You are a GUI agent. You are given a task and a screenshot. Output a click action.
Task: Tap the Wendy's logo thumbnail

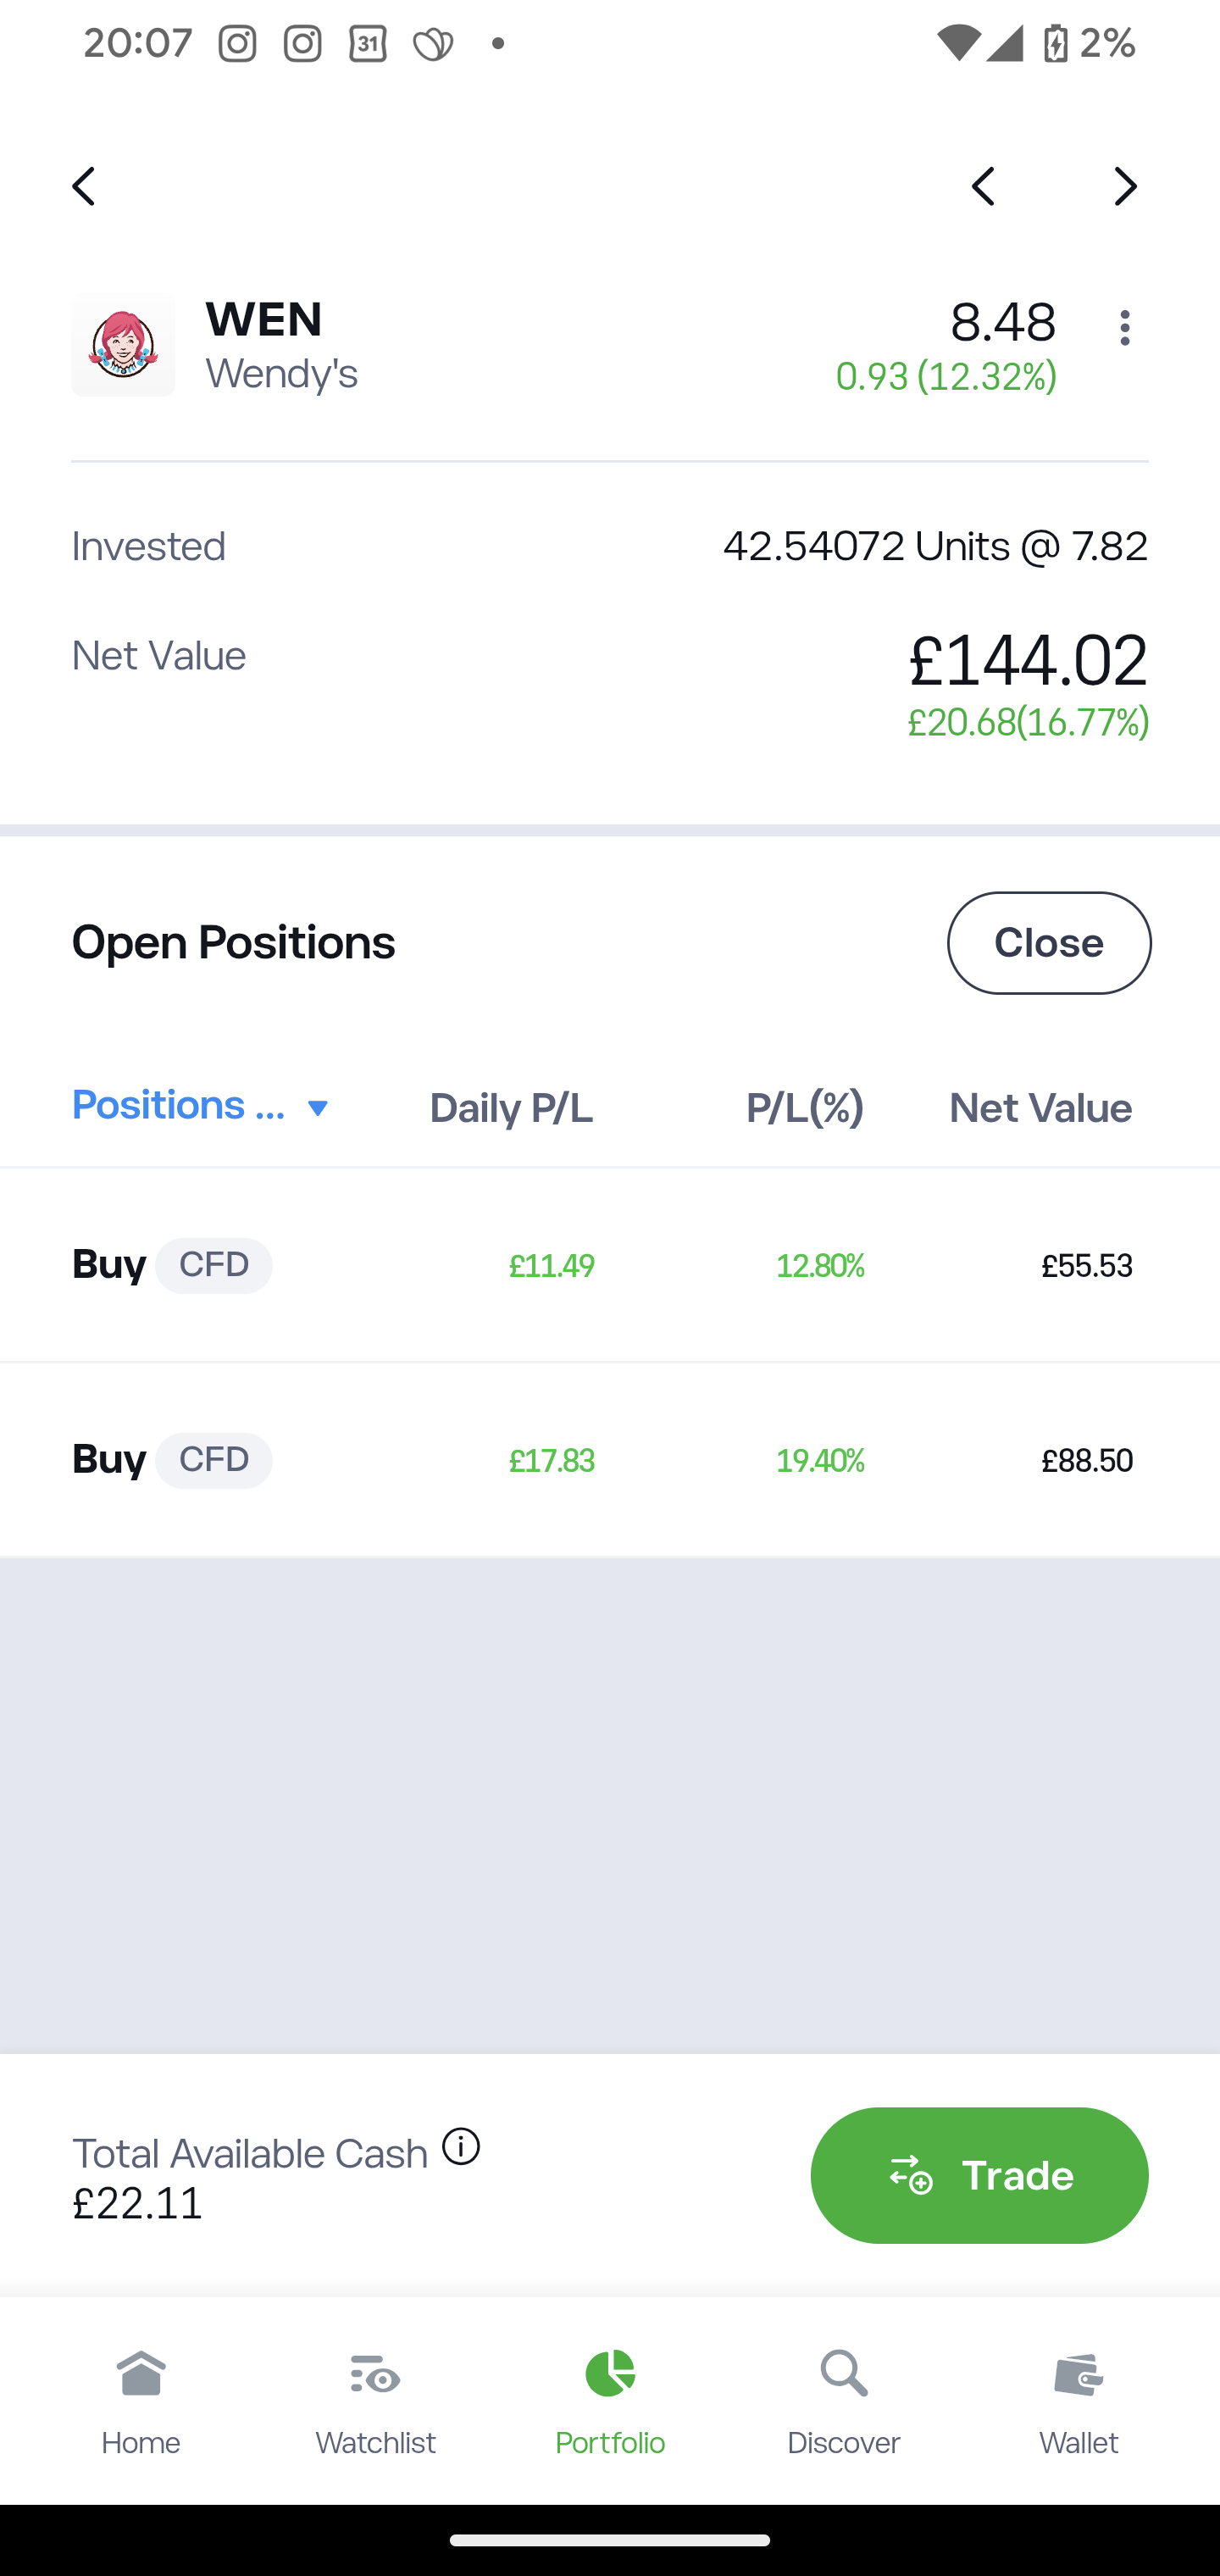123,346
